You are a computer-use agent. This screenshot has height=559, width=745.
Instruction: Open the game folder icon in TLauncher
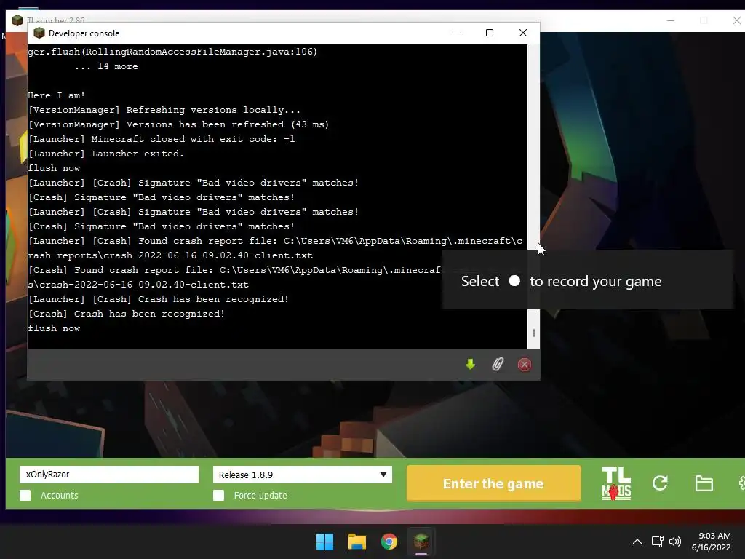pyautogui.click(x=704, y=483)
